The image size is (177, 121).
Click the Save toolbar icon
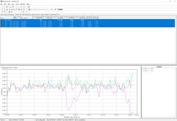(6, 7)
